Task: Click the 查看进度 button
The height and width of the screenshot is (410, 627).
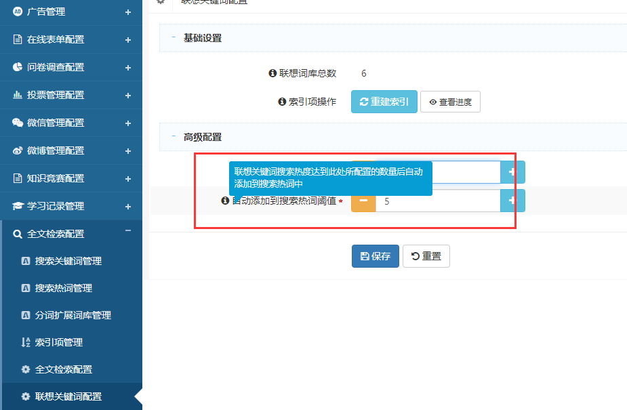Action: pos(450,101)
